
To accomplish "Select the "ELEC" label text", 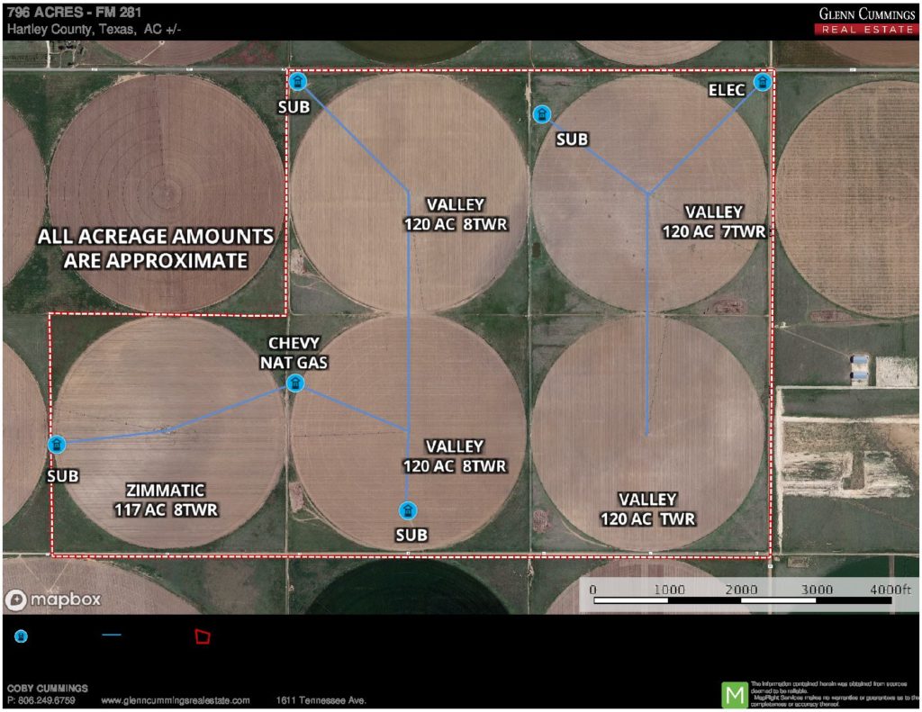I will pyautogui.click(x=727, y=90).
